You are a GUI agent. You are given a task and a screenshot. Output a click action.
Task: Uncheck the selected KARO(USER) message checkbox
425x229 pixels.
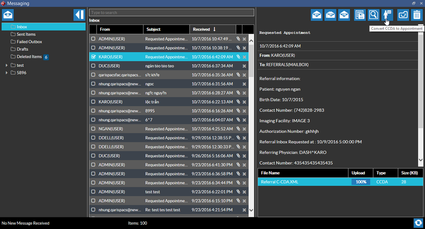pyautogui.click(x=93, y=57)
